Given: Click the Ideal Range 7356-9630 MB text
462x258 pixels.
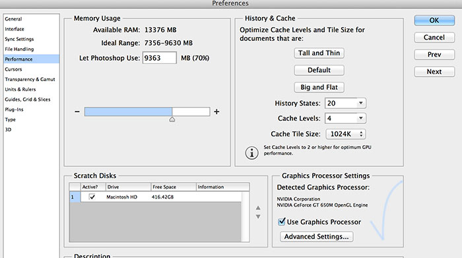Looking at the screenshot, I should click(x=168, y=43).
